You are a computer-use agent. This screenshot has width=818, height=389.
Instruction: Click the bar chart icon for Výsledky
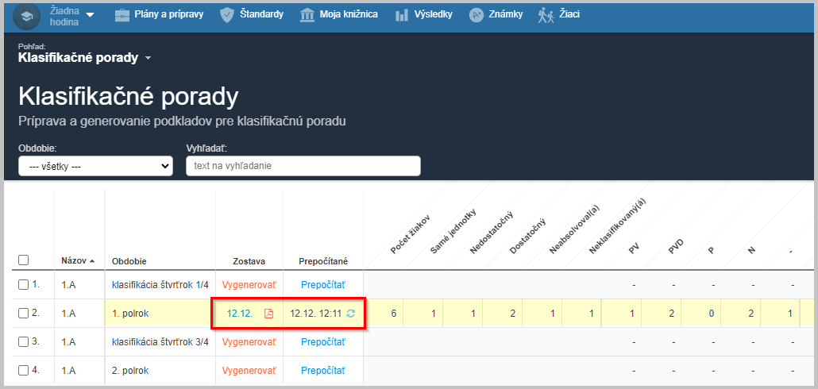tap(402, 15)
